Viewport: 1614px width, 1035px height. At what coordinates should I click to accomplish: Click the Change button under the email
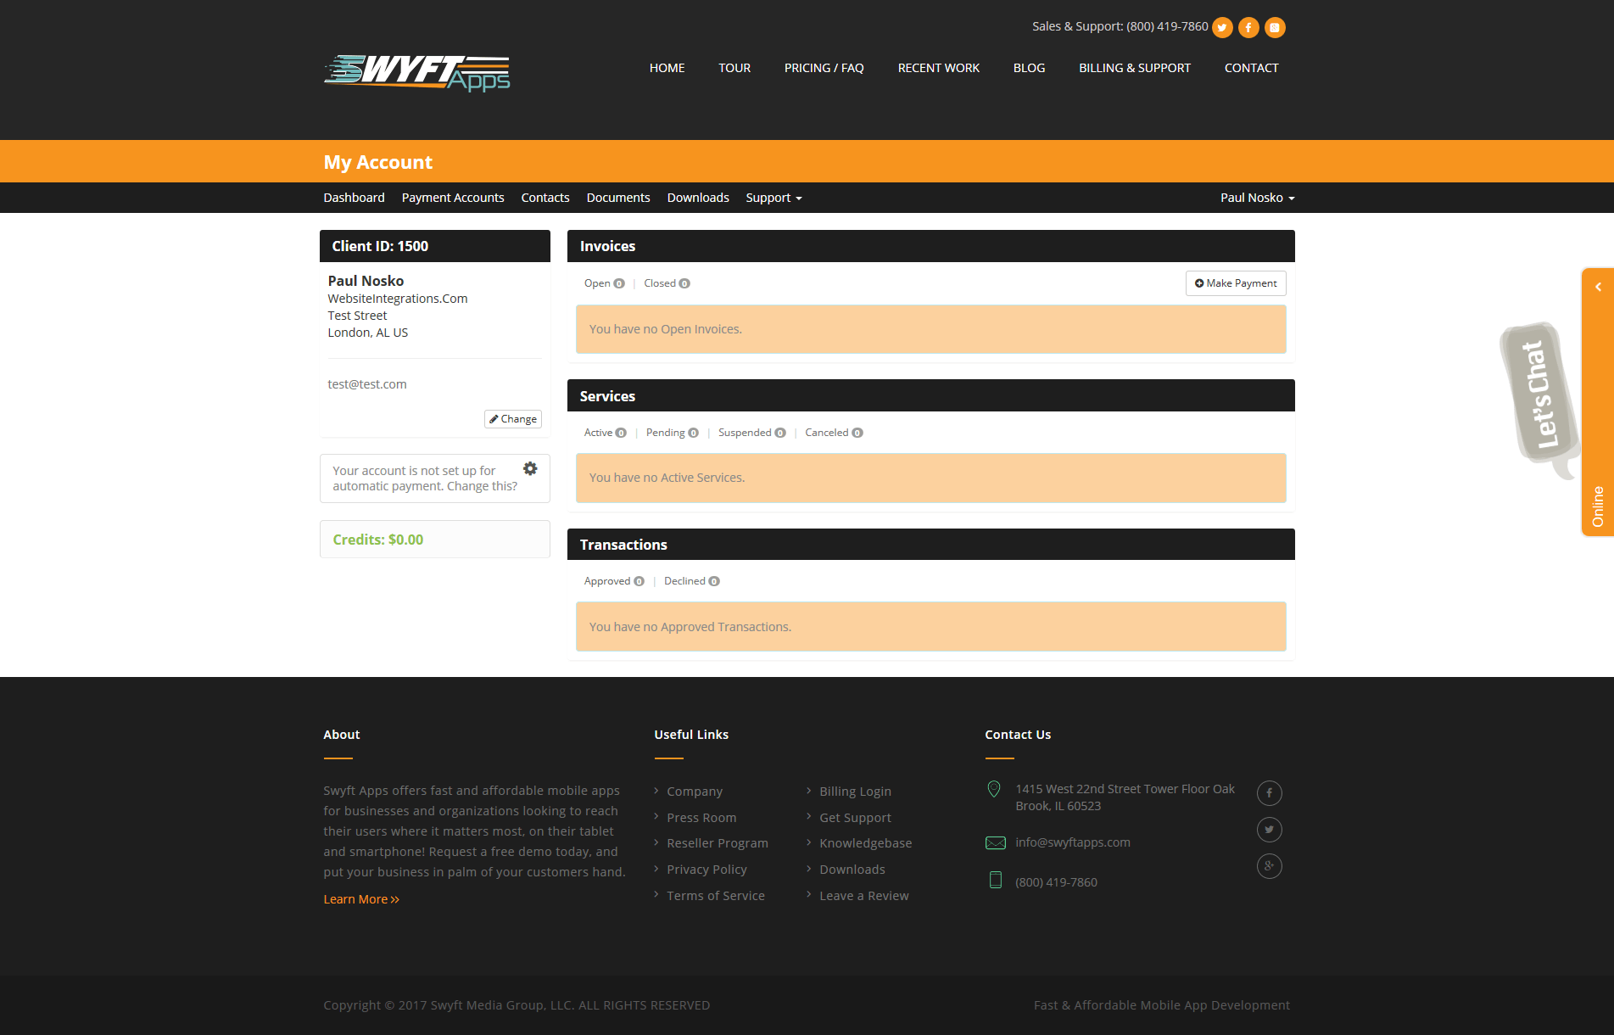[512, 418]
